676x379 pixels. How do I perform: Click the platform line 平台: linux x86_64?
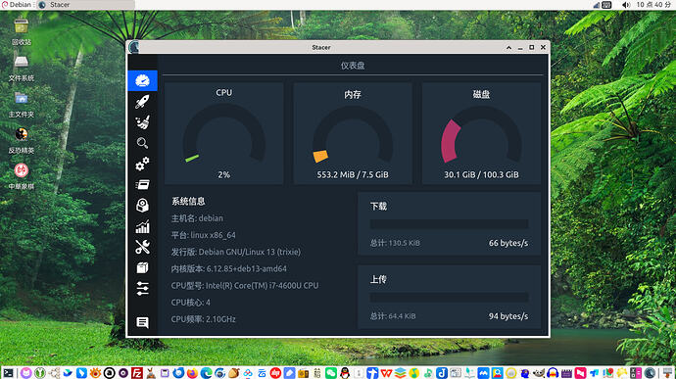(204, 235)
